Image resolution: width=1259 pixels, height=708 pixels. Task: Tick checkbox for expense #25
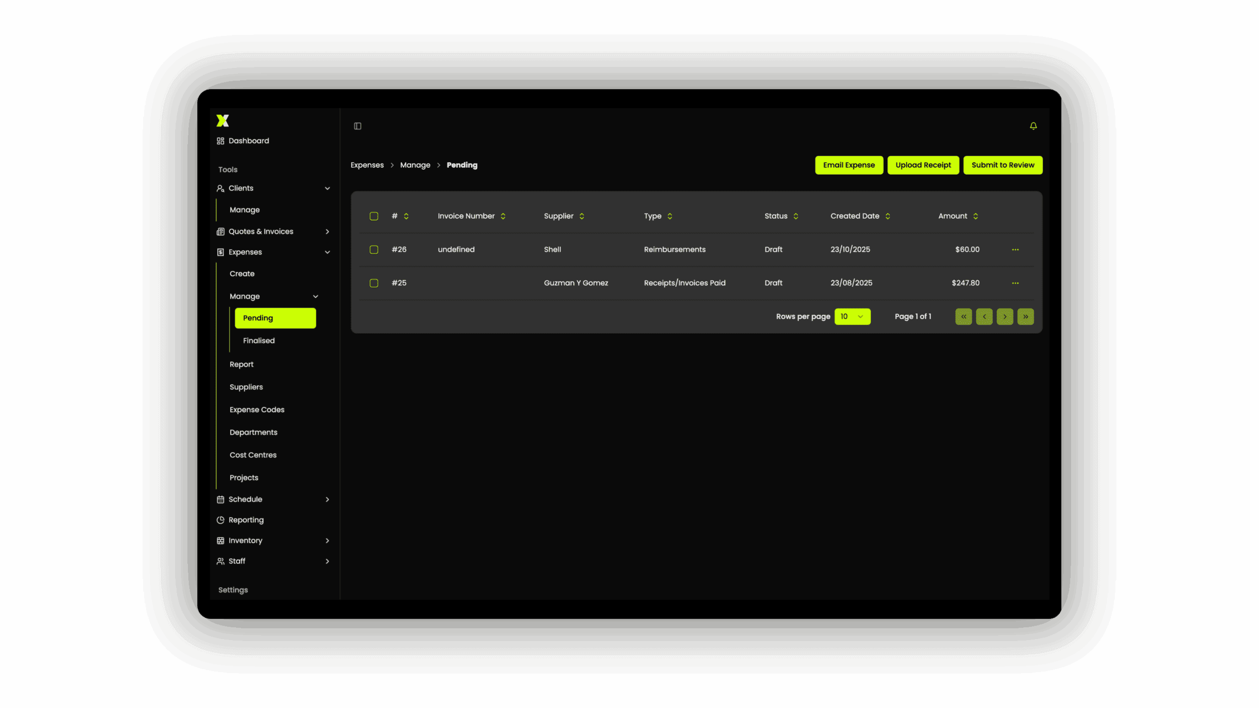pyautogui.click(x=374, y=283)
